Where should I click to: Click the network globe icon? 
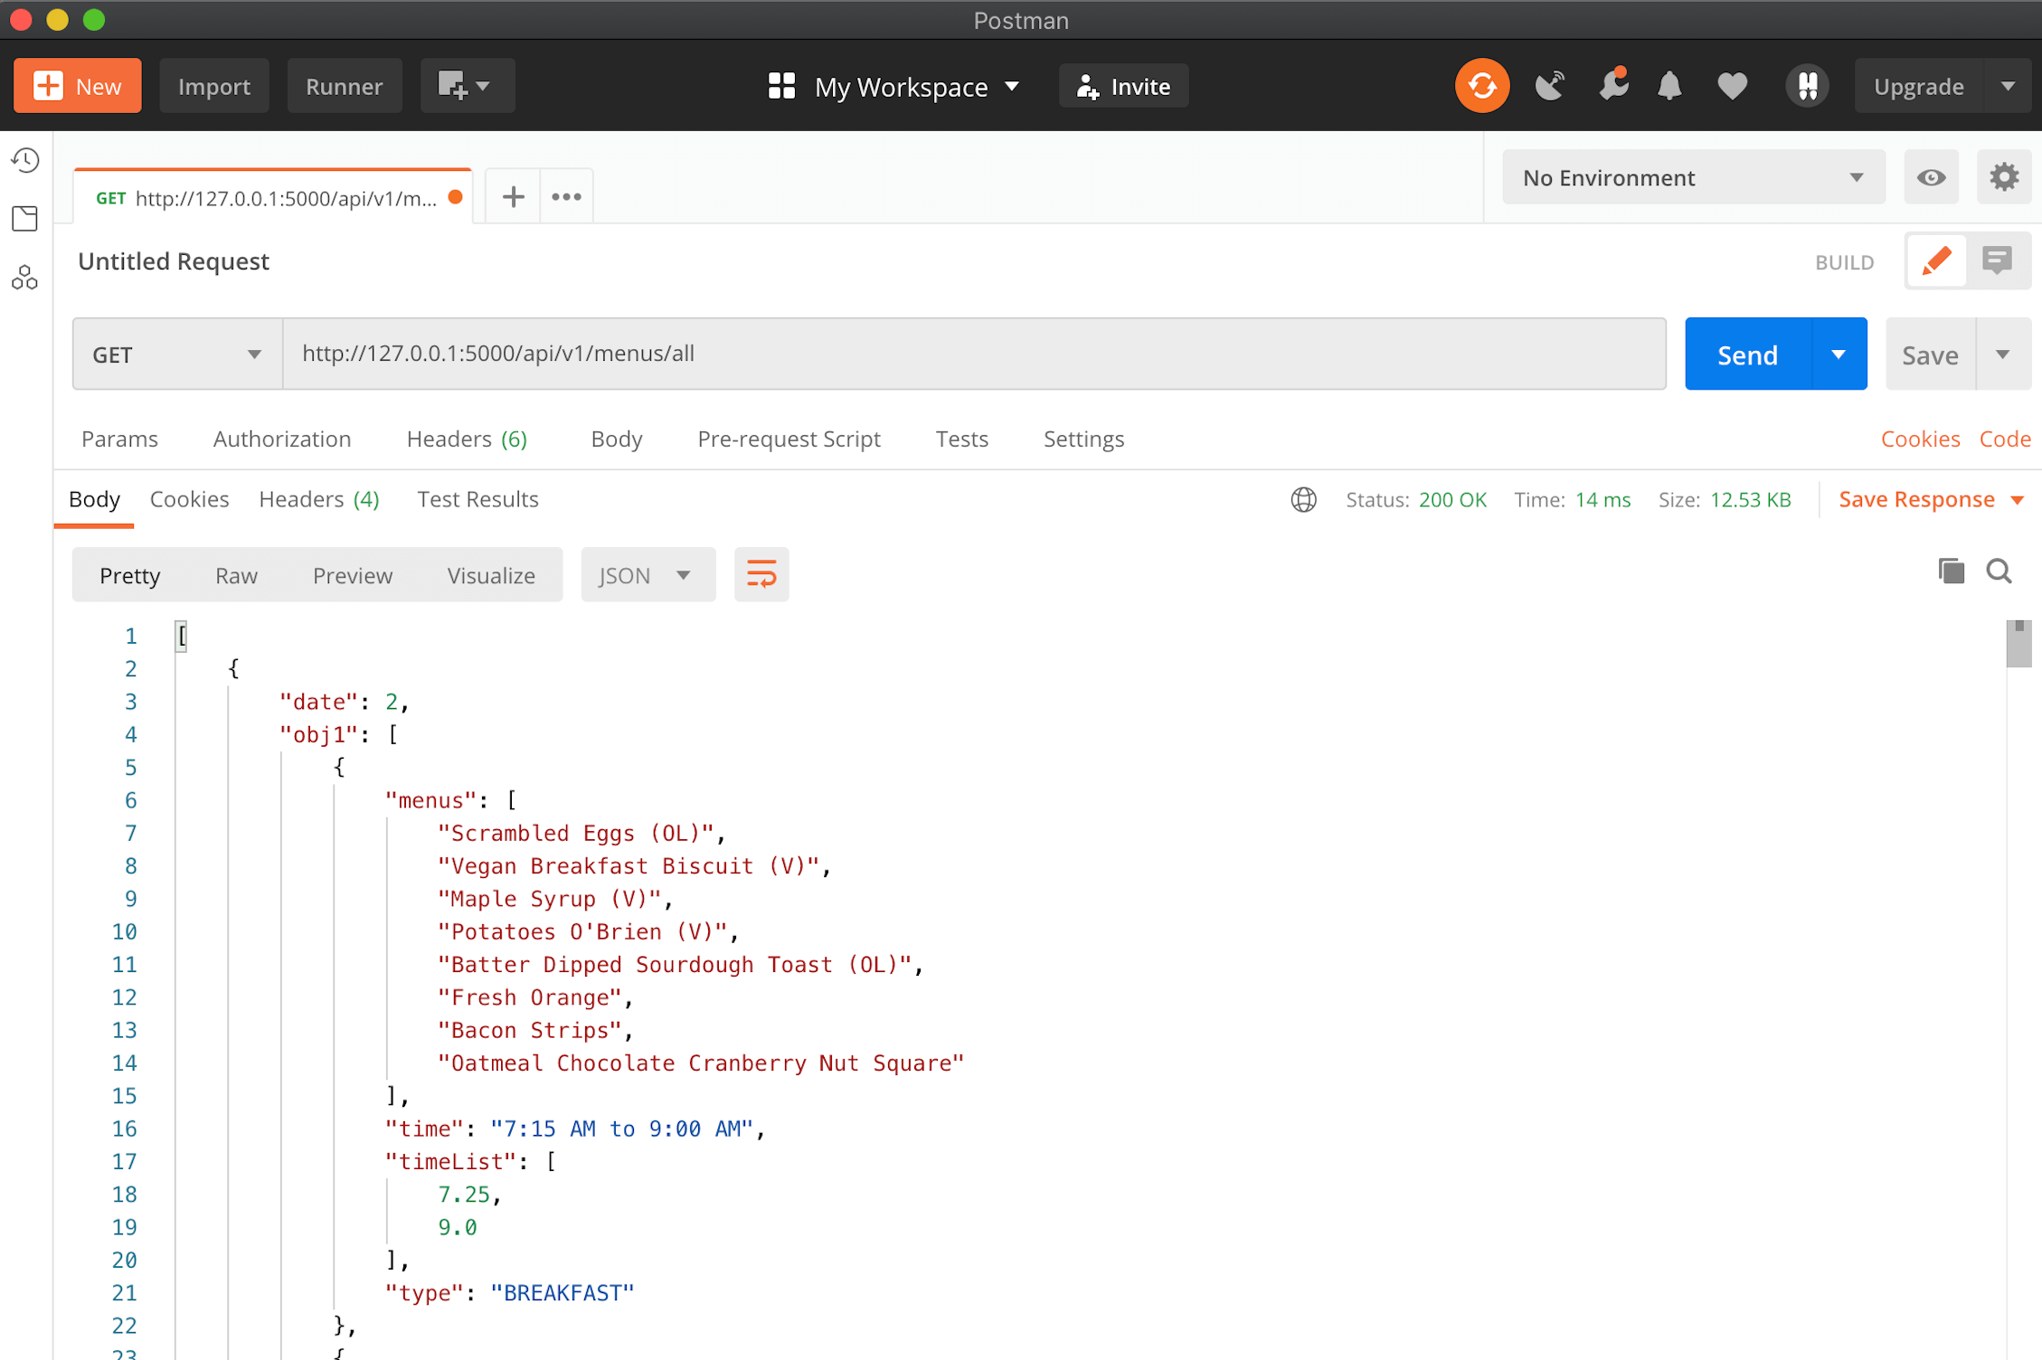click(1303, 500)
